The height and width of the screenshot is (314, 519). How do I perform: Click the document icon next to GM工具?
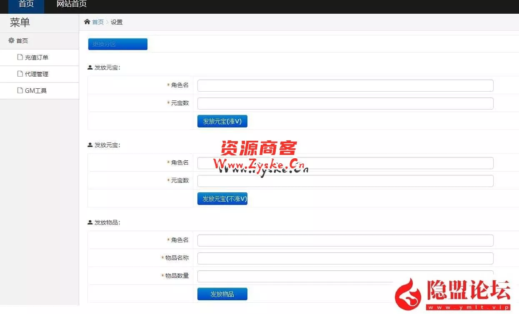tap(20, 90)
